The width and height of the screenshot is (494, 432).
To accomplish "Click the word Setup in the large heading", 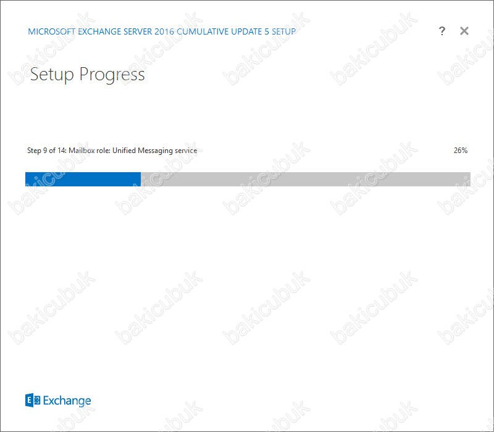I will point(52,75).
